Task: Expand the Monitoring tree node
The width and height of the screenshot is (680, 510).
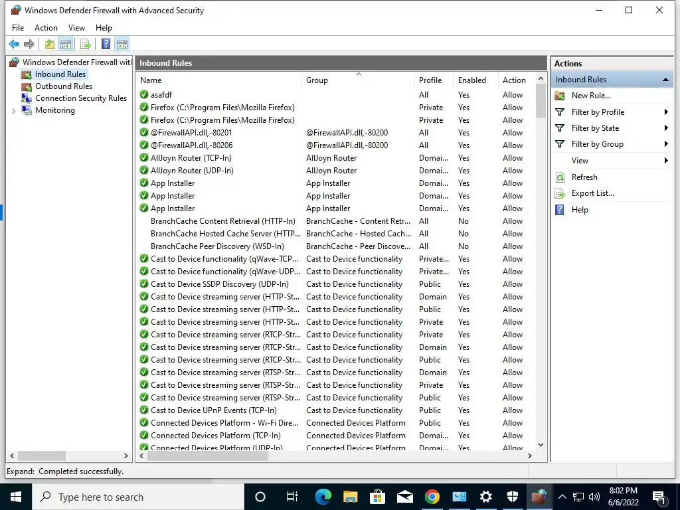Action: 13,111
